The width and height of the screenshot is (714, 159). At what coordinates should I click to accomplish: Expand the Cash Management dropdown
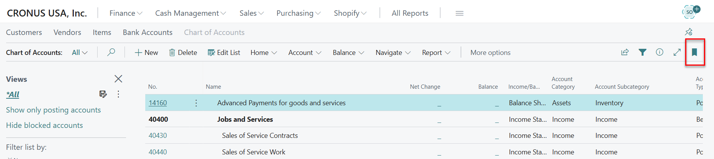(x=190, y=13)
